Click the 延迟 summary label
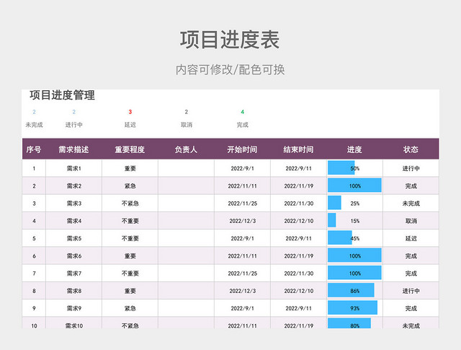The image size is (461, 350). point(130,125)
